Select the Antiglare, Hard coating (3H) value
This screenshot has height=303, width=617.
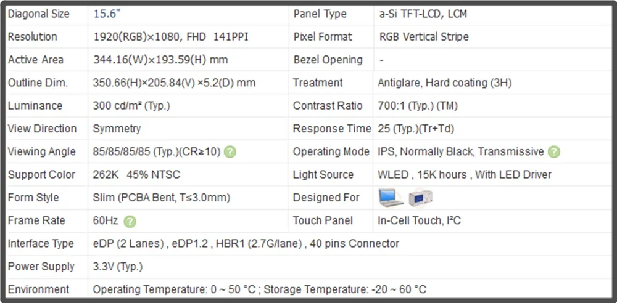[x=445, y=83]
